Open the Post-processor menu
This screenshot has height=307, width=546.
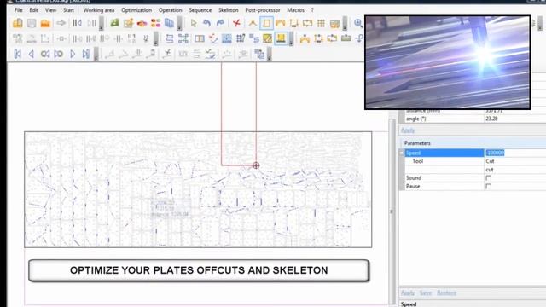(263, 10)
